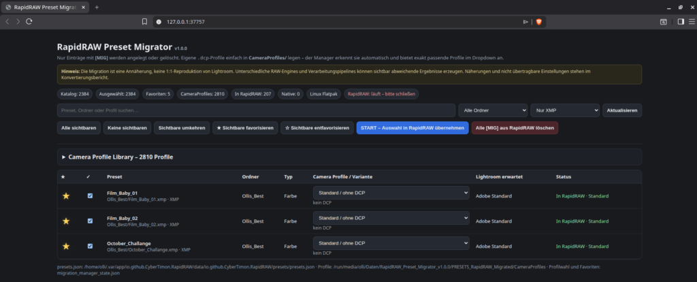Click Alle sichtbaren button

pyautogui.click(x=79, y=128)
